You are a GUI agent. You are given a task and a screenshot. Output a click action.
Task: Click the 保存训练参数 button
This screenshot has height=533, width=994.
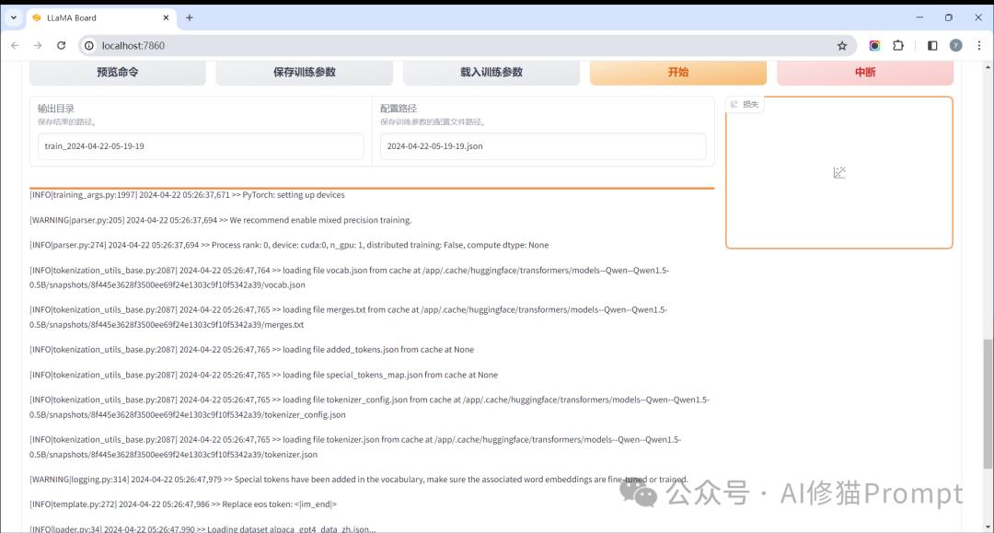coord(305,72)
